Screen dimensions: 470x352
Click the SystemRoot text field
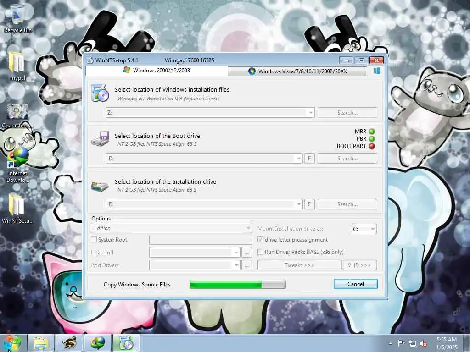pos(201,240)
